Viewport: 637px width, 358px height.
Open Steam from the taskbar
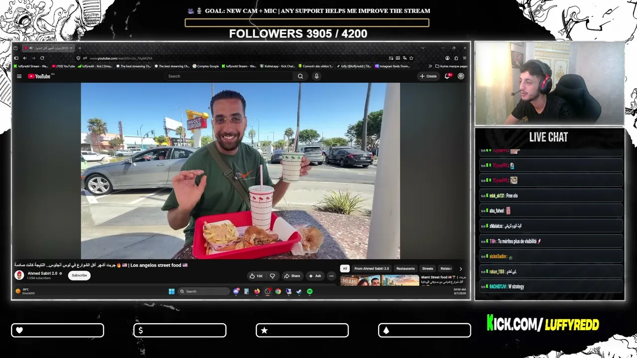(299, 291)
